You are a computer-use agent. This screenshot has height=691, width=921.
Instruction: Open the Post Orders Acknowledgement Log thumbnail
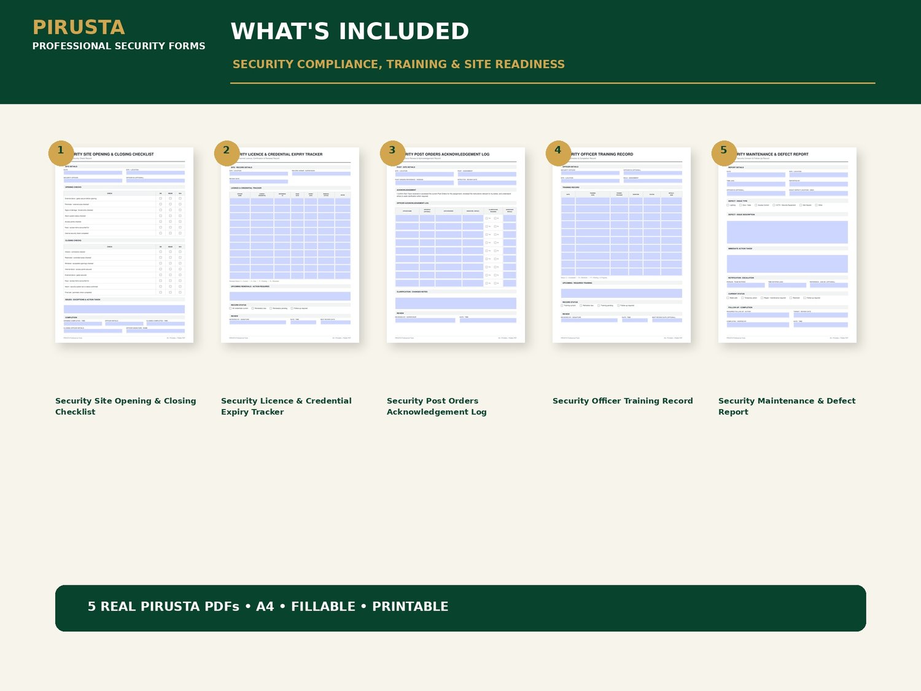click(x=456, y=245)
